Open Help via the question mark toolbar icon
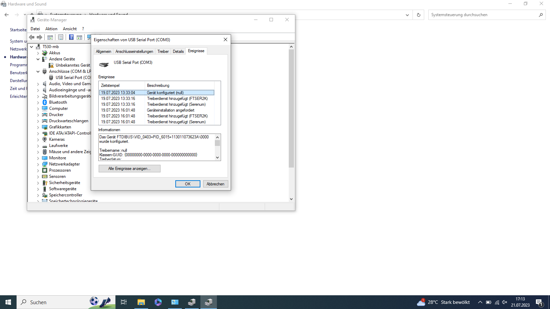This screenshot has height=309, width=550. click(x=71, y=37)
